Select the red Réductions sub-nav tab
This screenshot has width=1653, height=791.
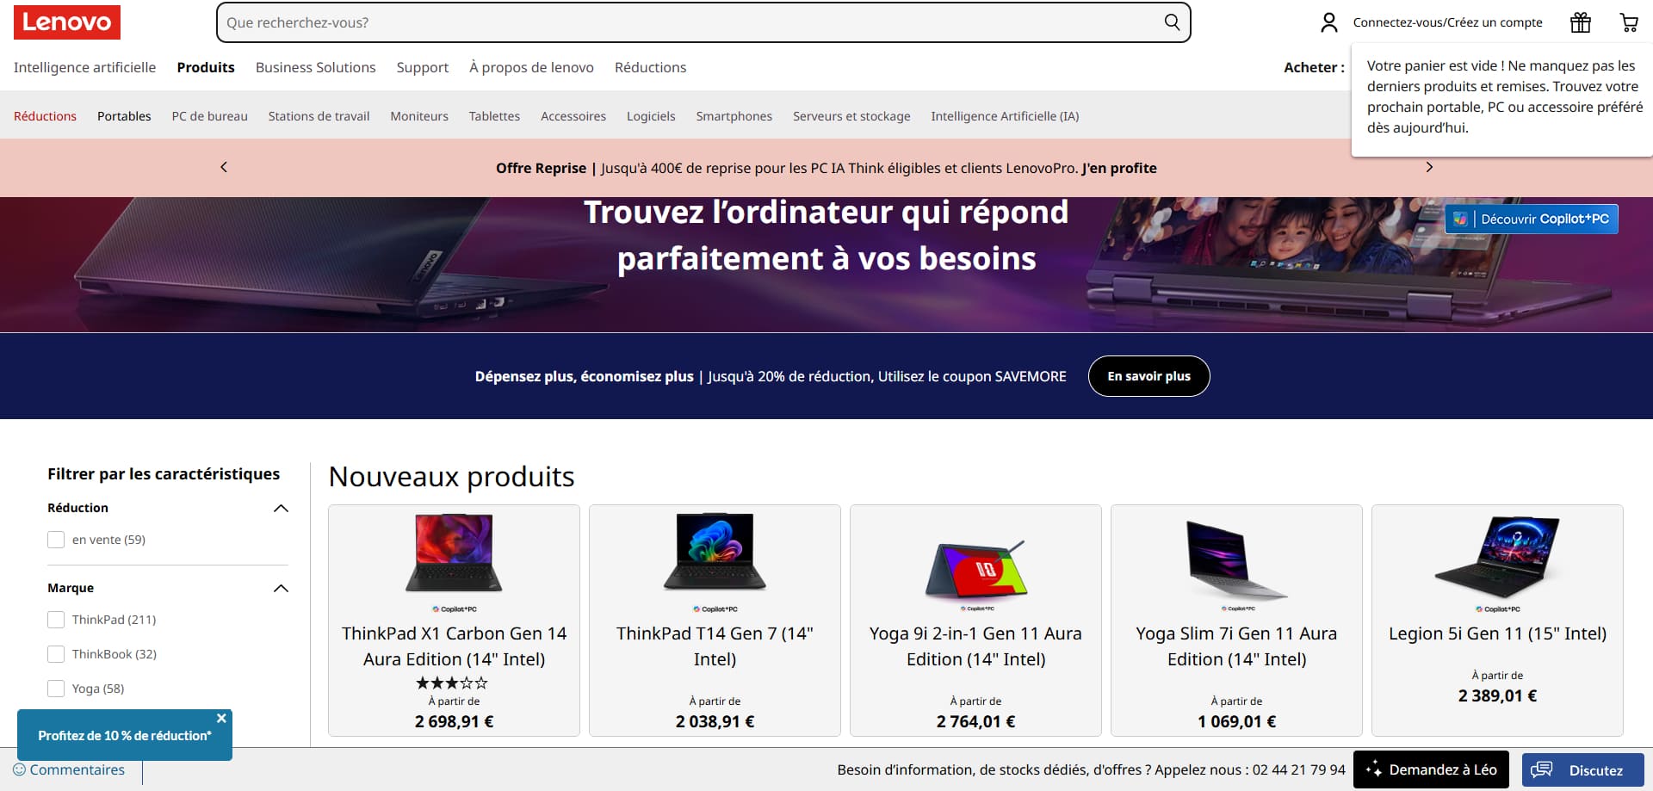tap(45, 116)
